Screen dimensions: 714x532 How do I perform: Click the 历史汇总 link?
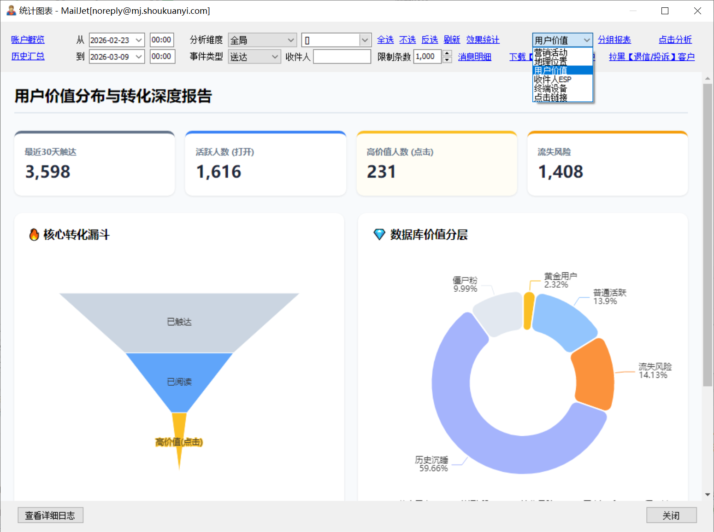[x=28, y=57]
